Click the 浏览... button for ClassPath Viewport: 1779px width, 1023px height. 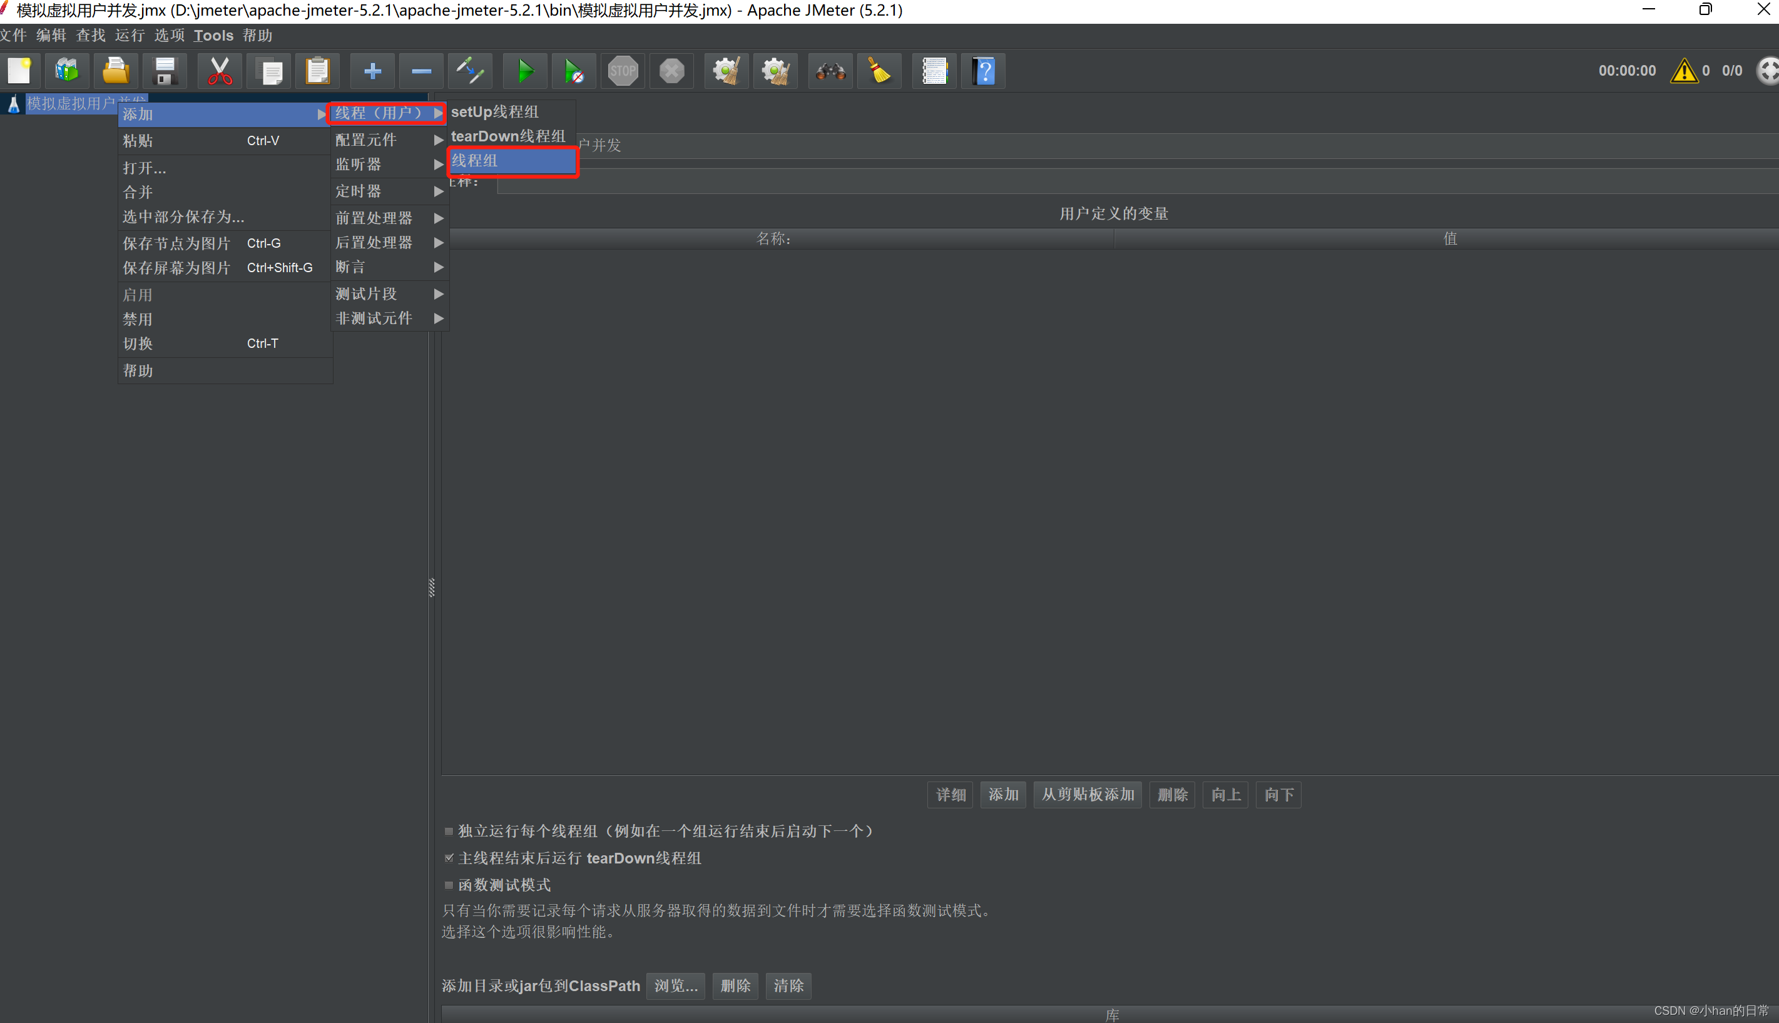(676, 985)
